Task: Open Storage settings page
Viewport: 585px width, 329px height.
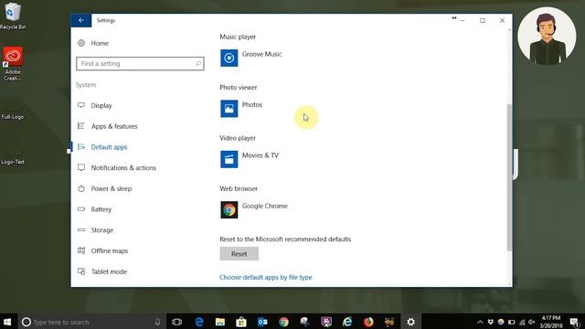Action: (102, 230)
